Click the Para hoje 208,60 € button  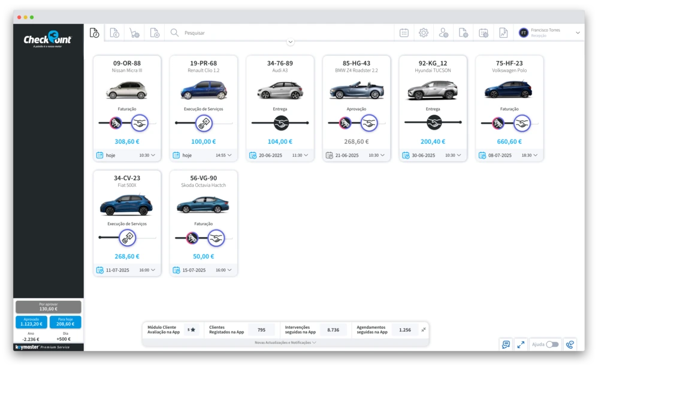click(x=65, y=322)
